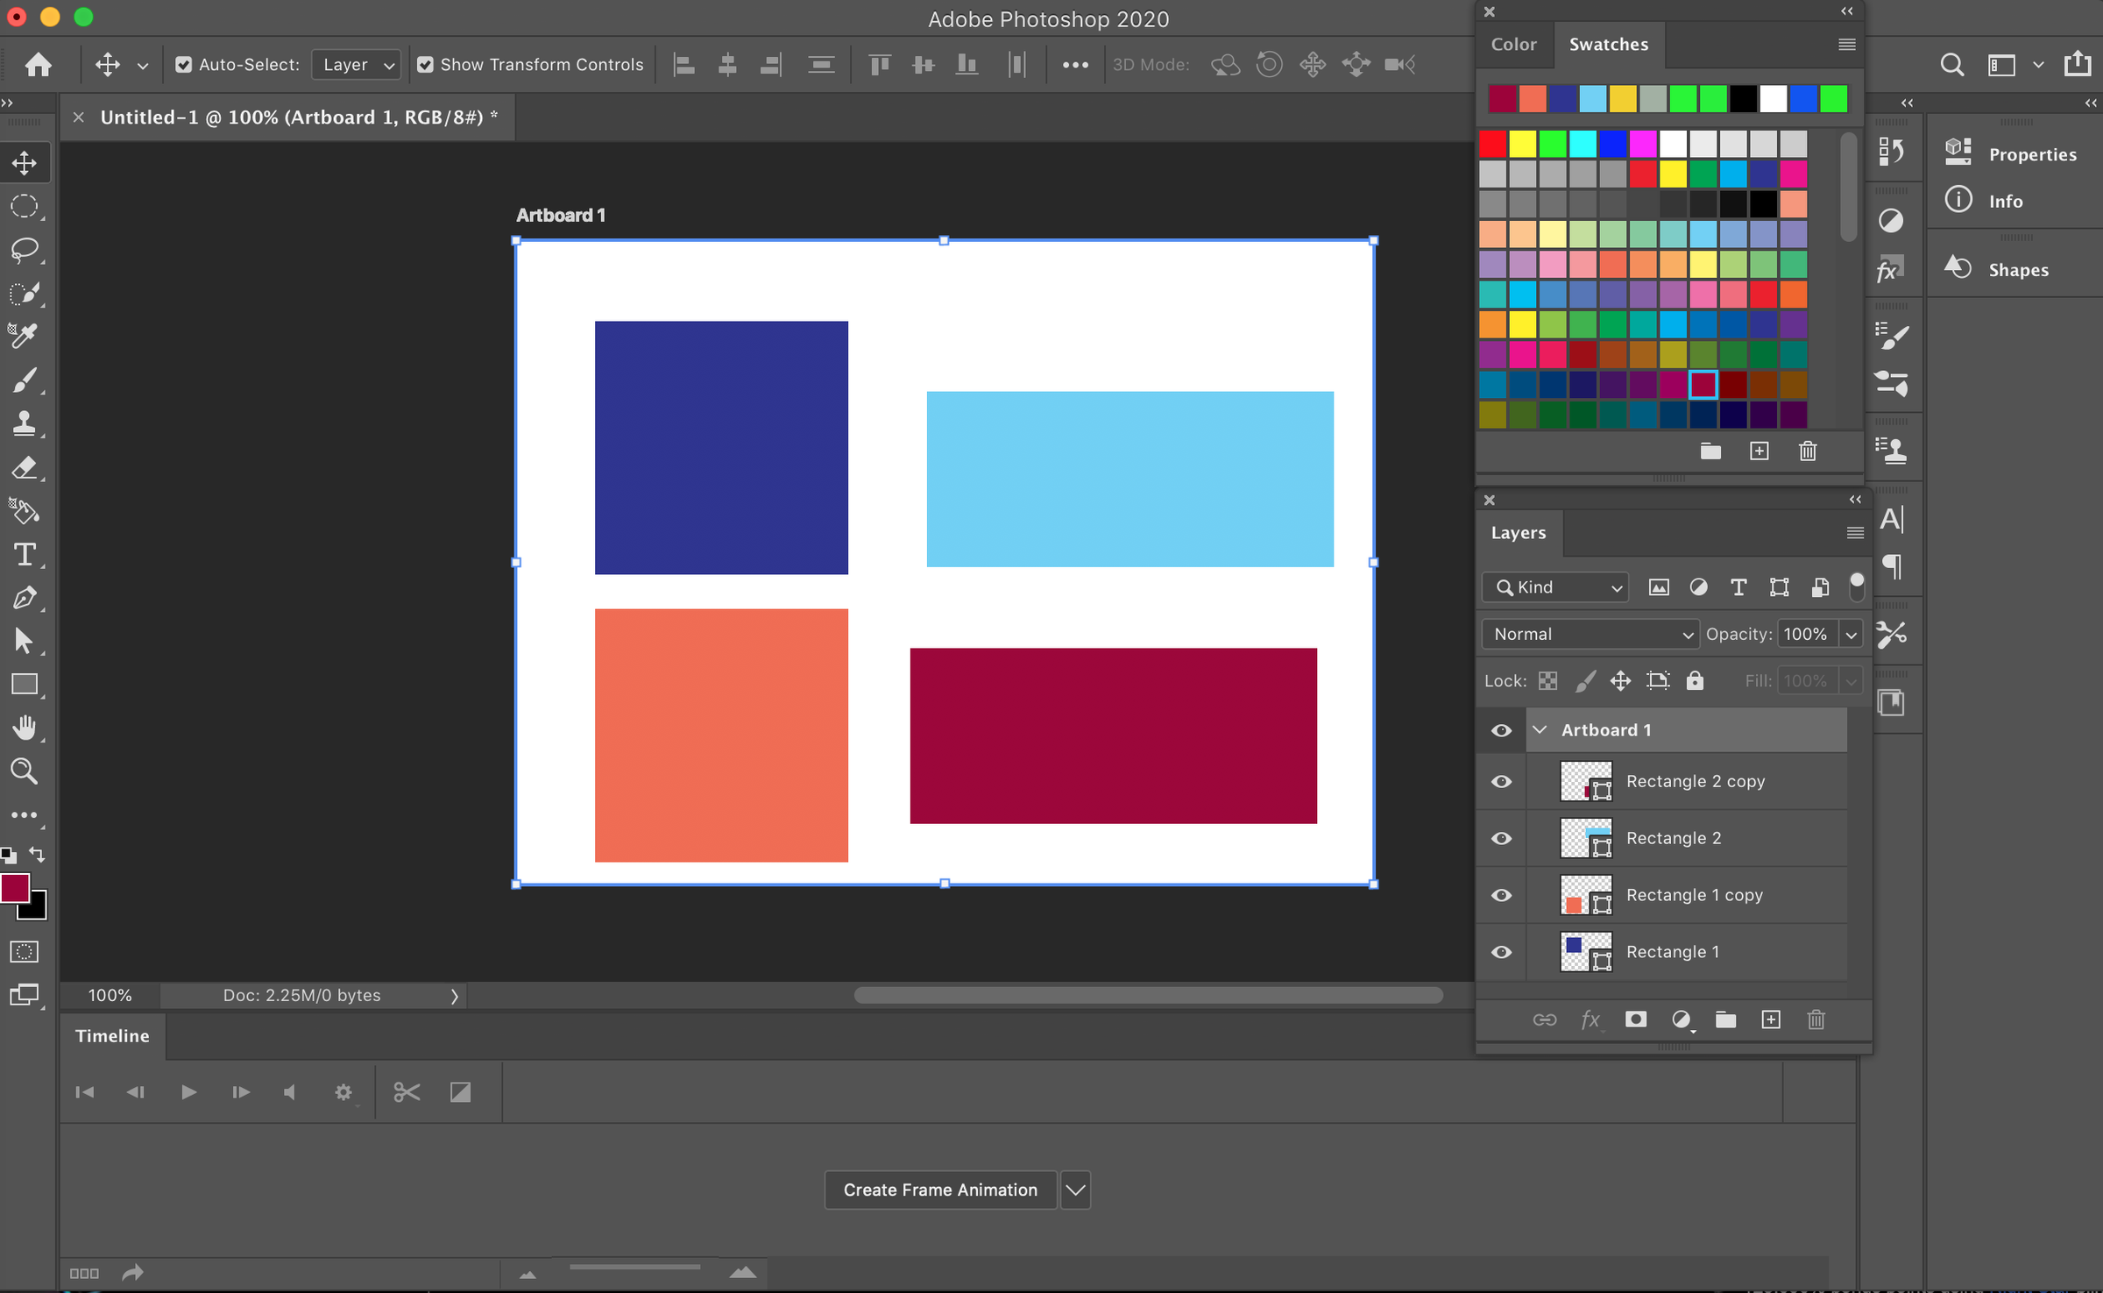Open the blend mode dropdown showing Normal

point(1590,634)
